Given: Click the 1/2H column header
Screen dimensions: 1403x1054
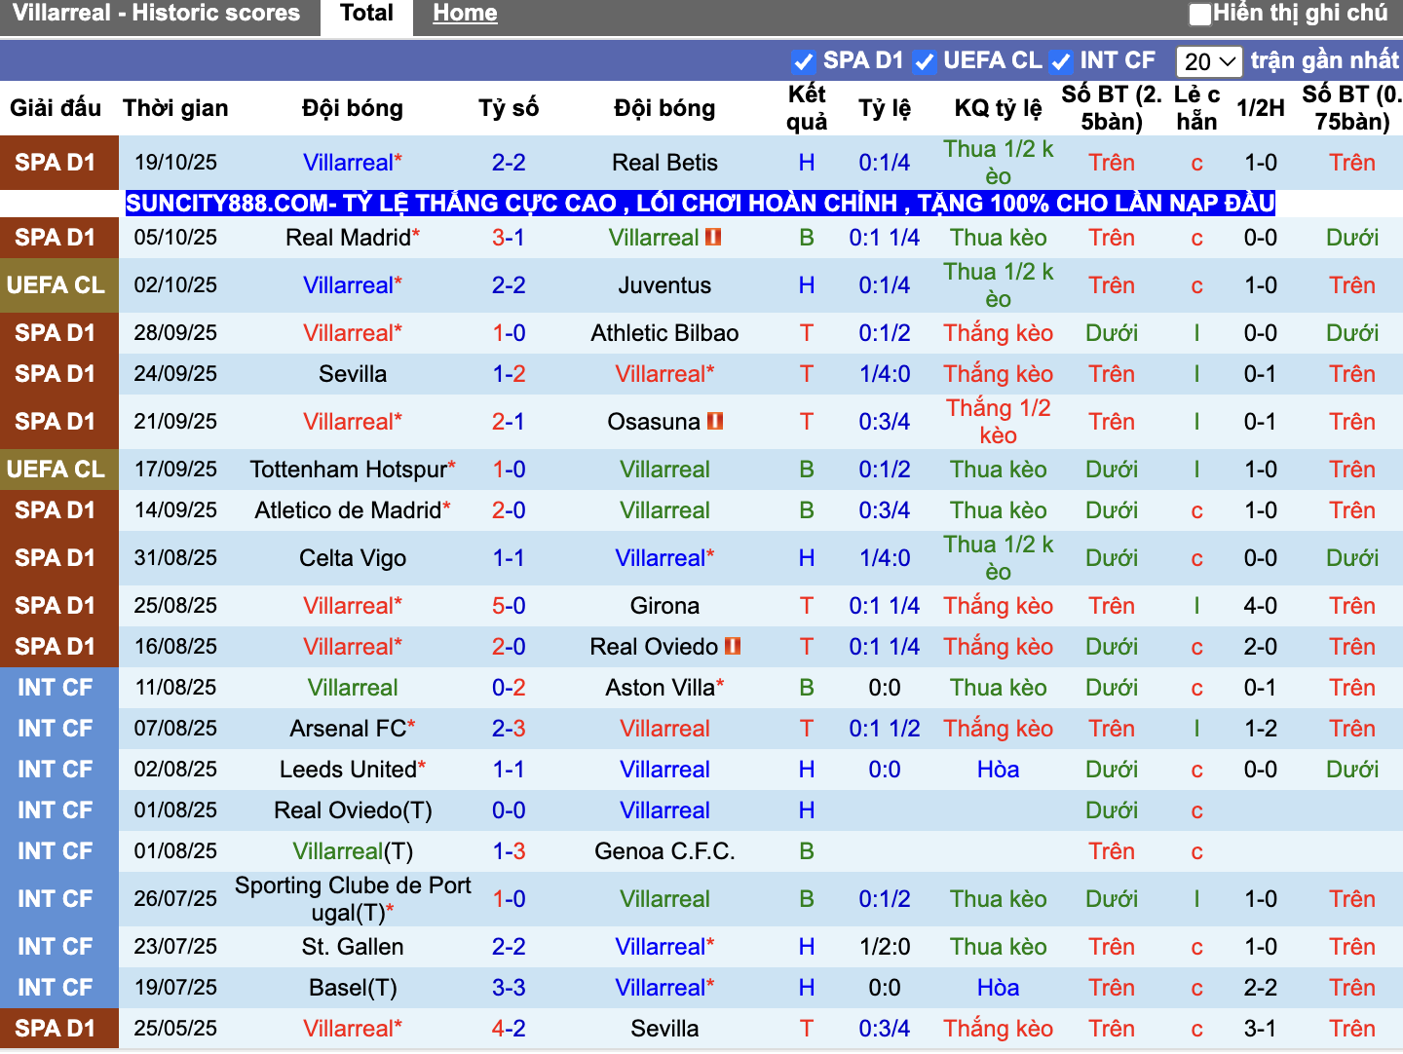Looking at the screenshot, I should tap(1261, 108).
